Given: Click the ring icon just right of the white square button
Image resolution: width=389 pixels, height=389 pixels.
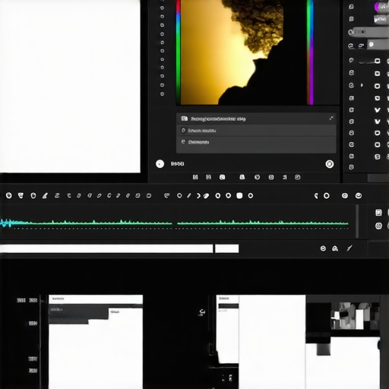Looking at the screenshot, I should coord(251,195).
